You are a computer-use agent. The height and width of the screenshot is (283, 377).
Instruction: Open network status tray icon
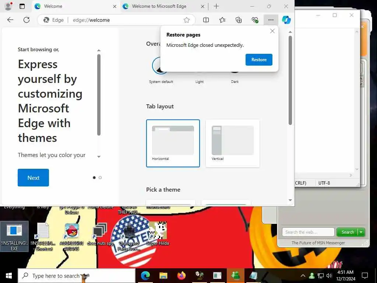click(321, 276)
